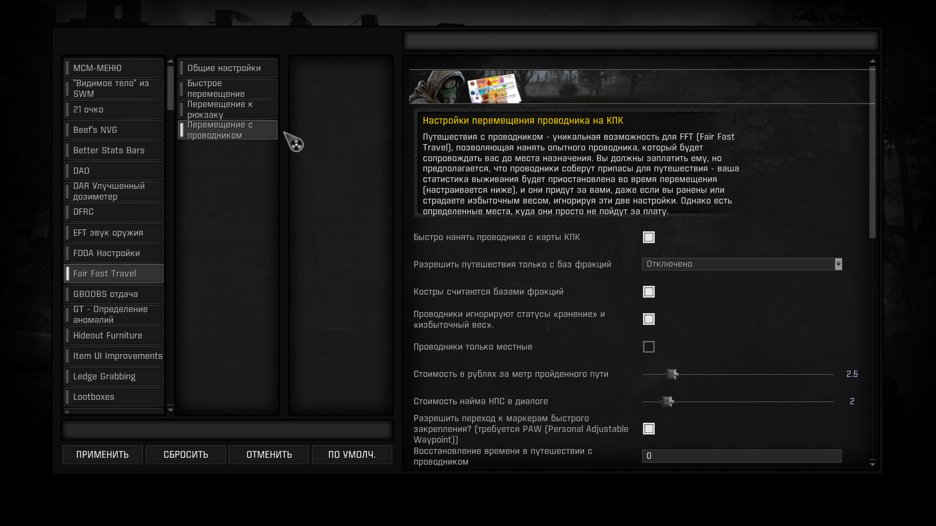Viewport: 936px width, 526px height.
Task: Open the "Отключено" faction bases dropdown
Action: pyautogui.click(x=738, y=264)
